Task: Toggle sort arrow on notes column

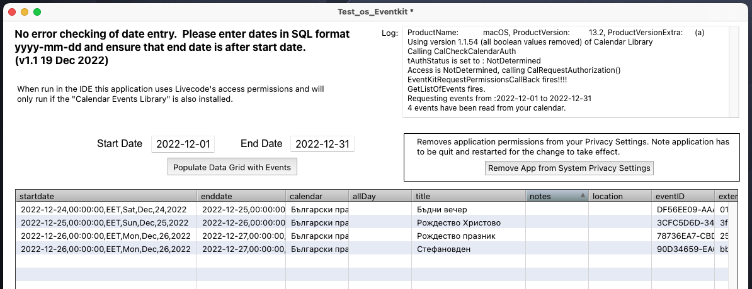Action: [583, 196]
